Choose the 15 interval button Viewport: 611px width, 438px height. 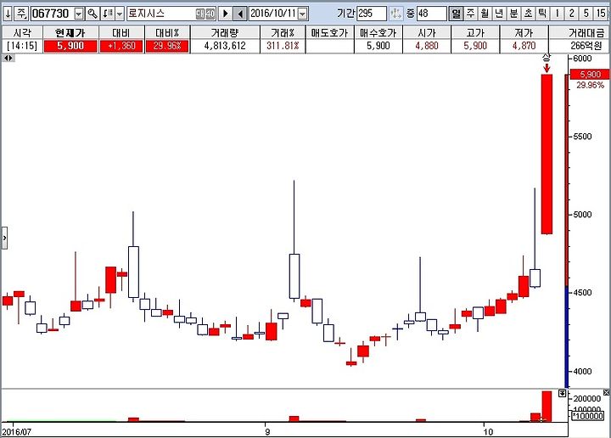[x=601, y=14]
